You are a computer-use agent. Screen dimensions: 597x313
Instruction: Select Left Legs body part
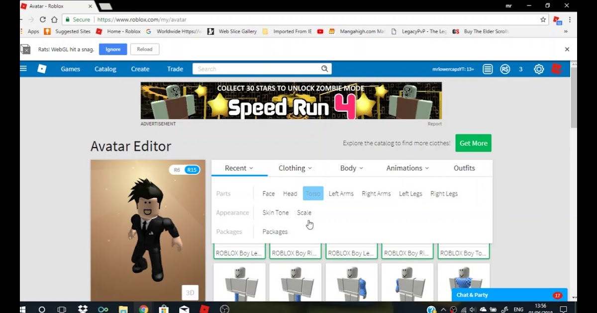[410, 194]
